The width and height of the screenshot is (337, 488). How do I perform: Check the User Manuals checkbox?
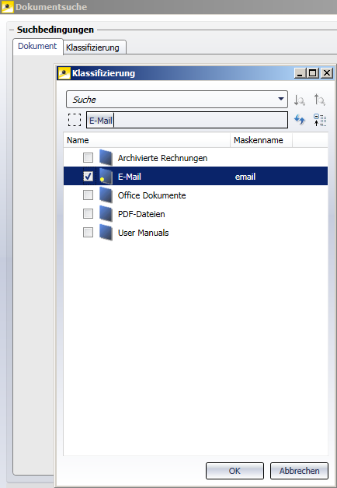tap(88, 232)
